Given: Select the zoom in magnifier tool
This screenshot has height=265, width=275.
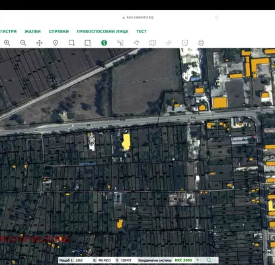Looking at the screenshot, I should point(7,43).
